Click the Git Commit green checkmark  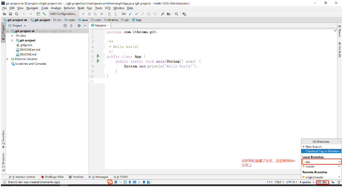point(137,14)
